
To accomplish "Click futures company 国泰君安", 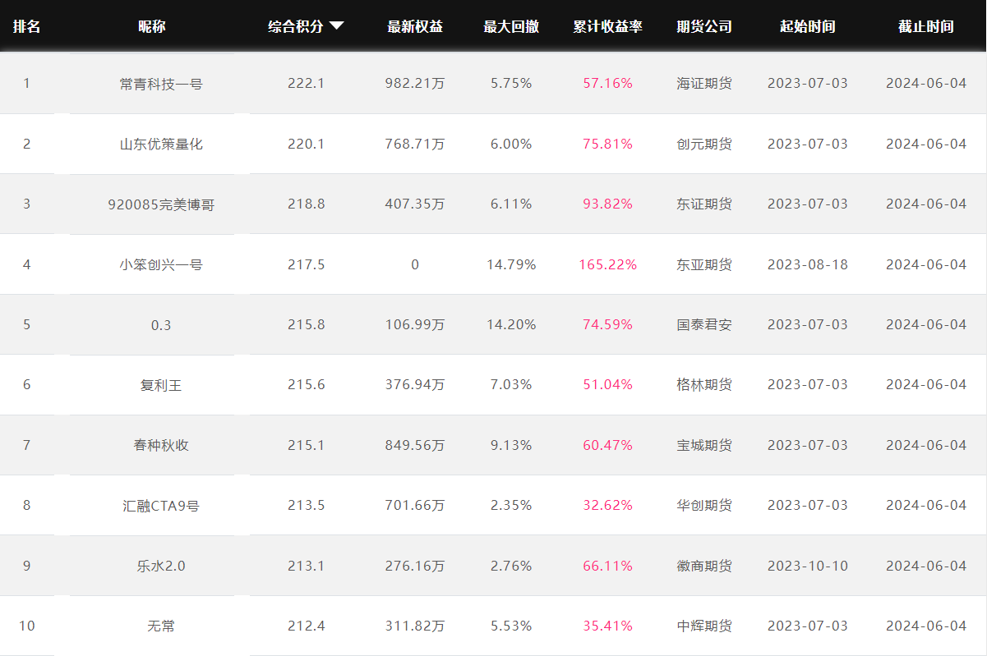I will pyautogui.click(x=704, y=324).
